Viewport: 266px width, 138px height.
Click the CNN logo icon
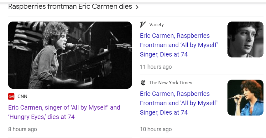[11, 96]
